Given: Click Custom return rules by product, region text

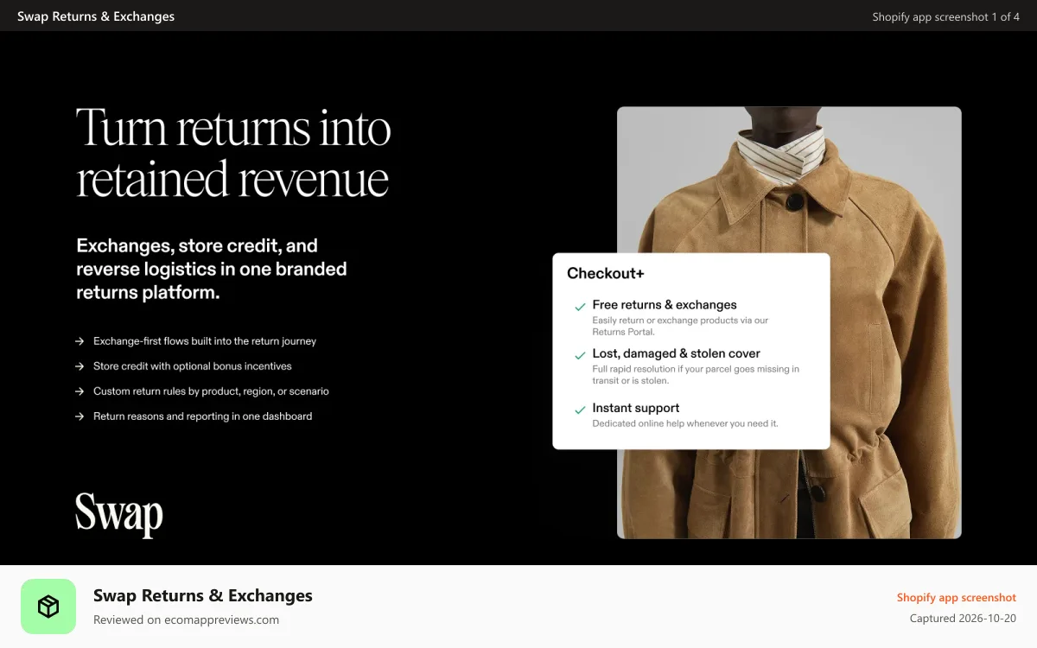Looking at the screenshot, I should pos(211,391).
